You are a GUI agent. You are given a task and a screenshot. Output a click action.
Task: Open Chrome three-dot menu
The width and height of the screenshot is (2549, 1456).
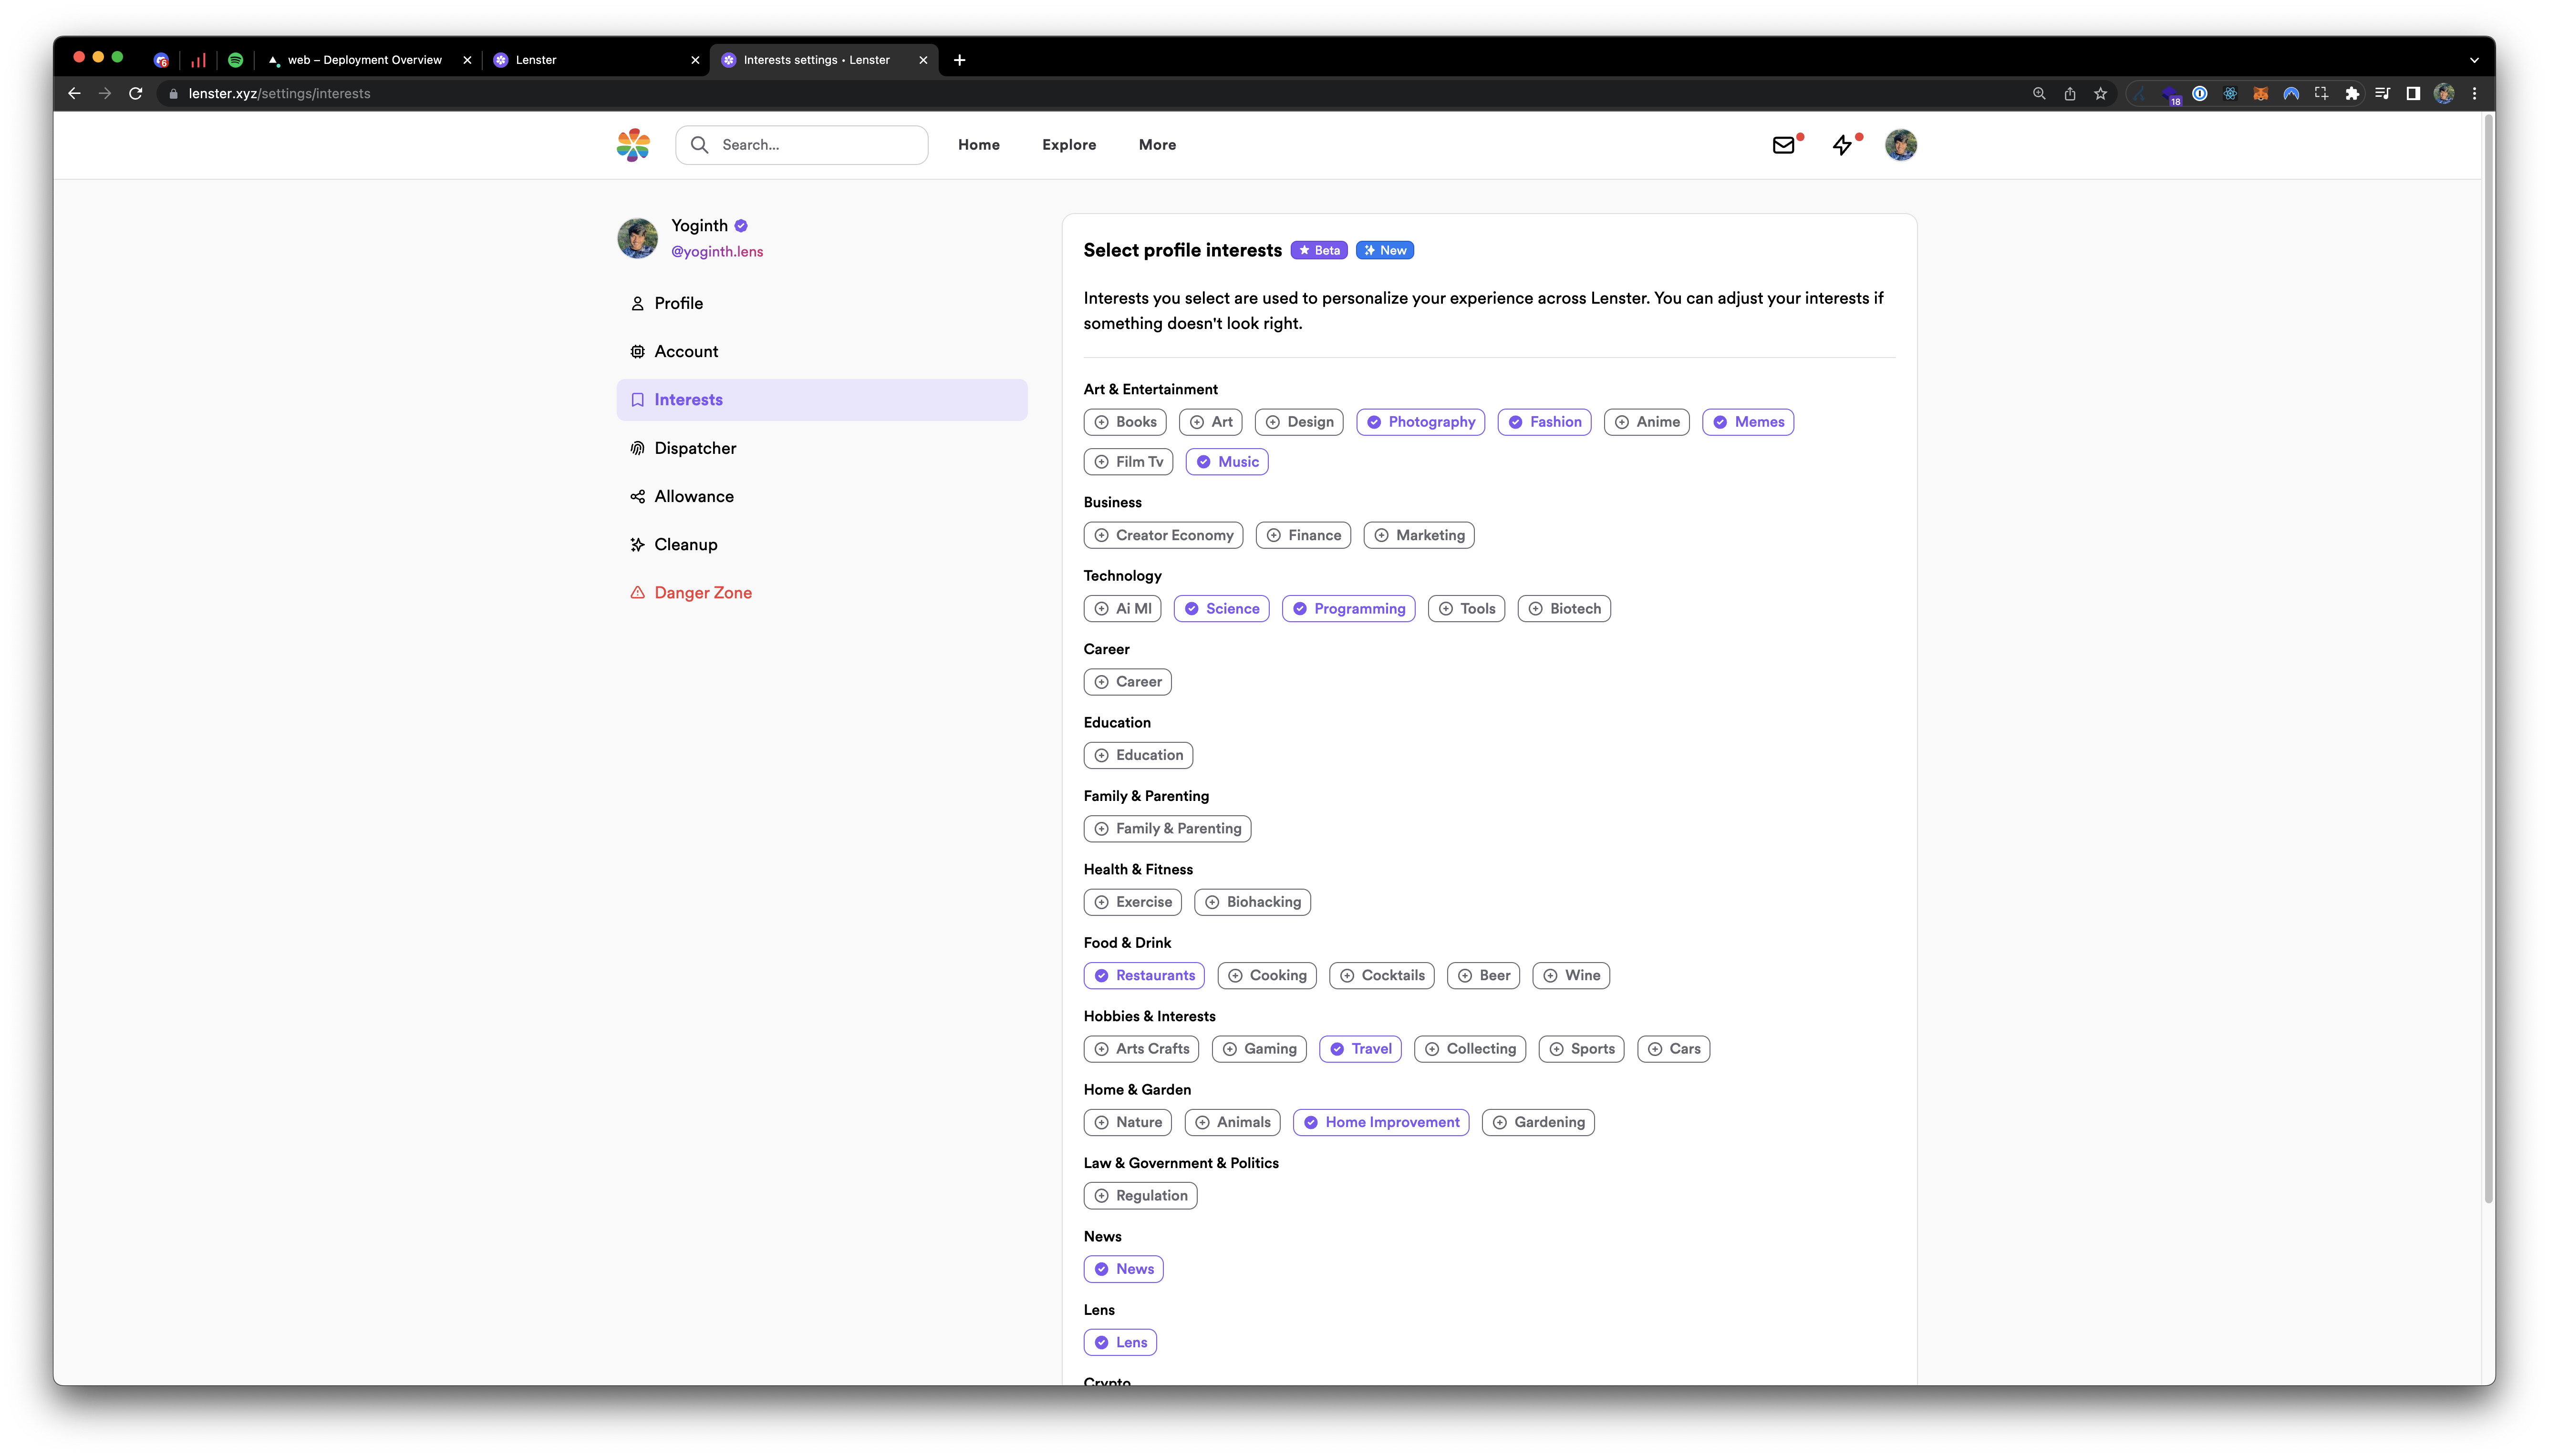2475,93
